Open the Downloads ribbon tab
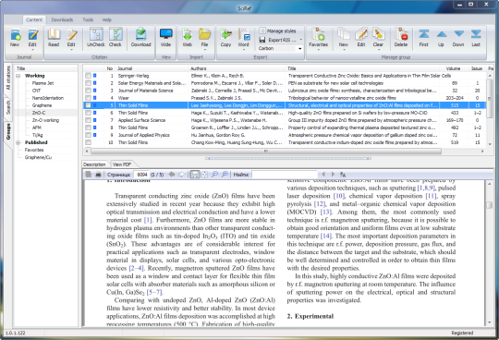Viewport: 499px width, 340px height. (62, 19)
